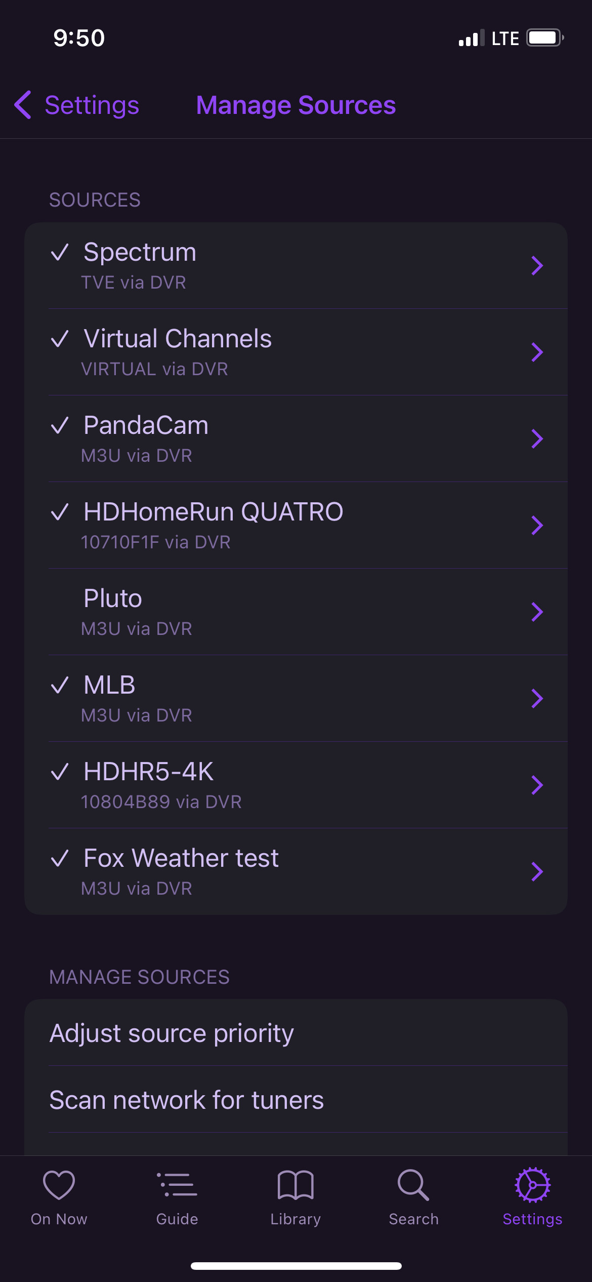Open HDHomeRun QUATRO details chevron

[537, 525]
